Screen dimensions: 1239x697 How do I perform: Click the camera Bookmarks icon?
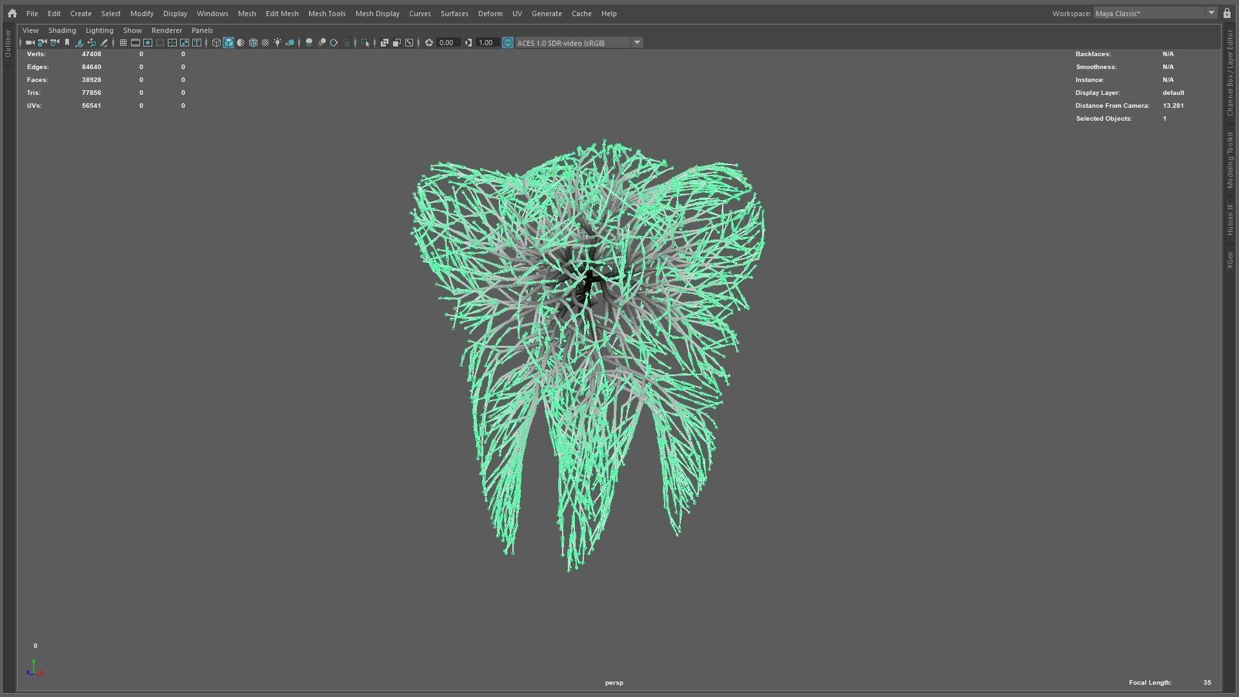(66, 43)
